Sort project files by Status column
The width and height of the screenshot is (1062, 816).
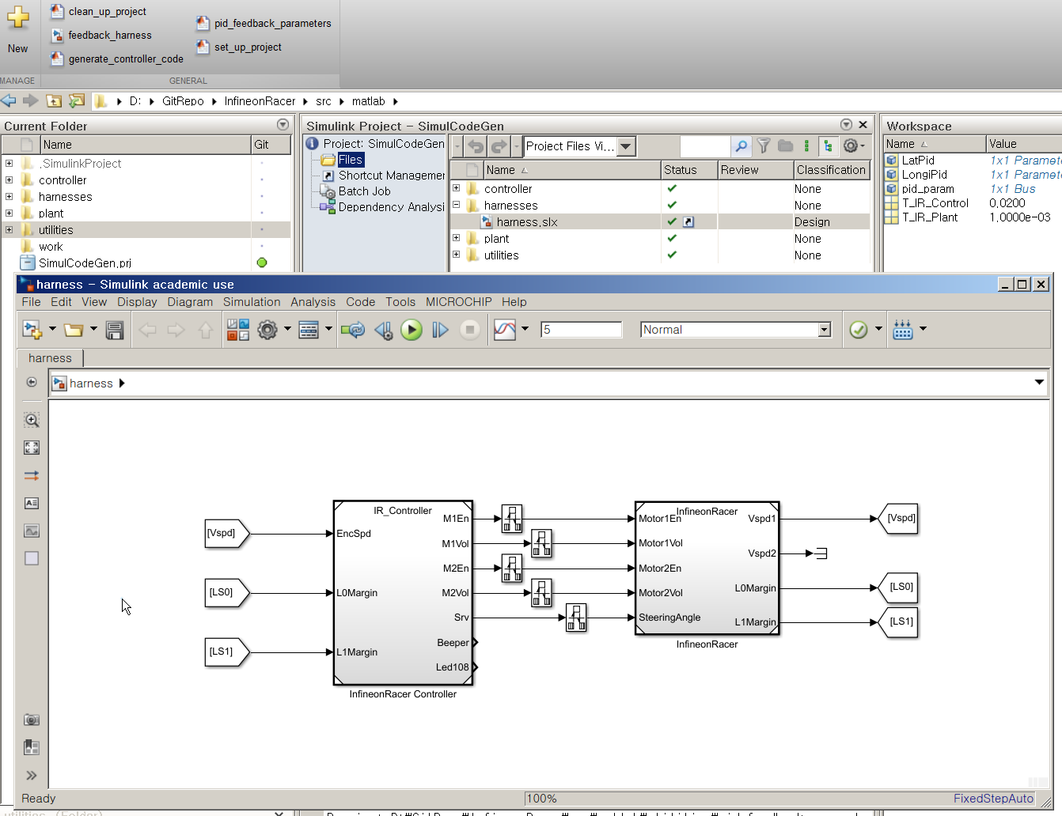click(688, 170)
